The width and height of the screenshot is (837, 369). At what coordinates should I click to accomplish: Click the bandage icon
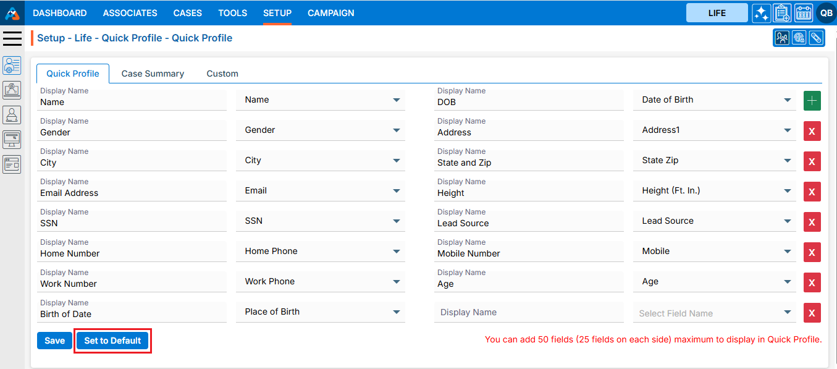click(x=816, y=38)
